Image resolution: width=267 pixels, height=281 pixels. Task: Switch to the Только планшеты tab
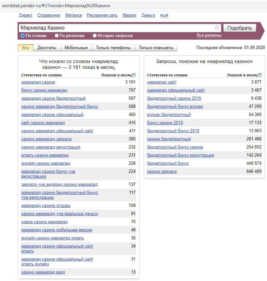[x=156, y=48]
